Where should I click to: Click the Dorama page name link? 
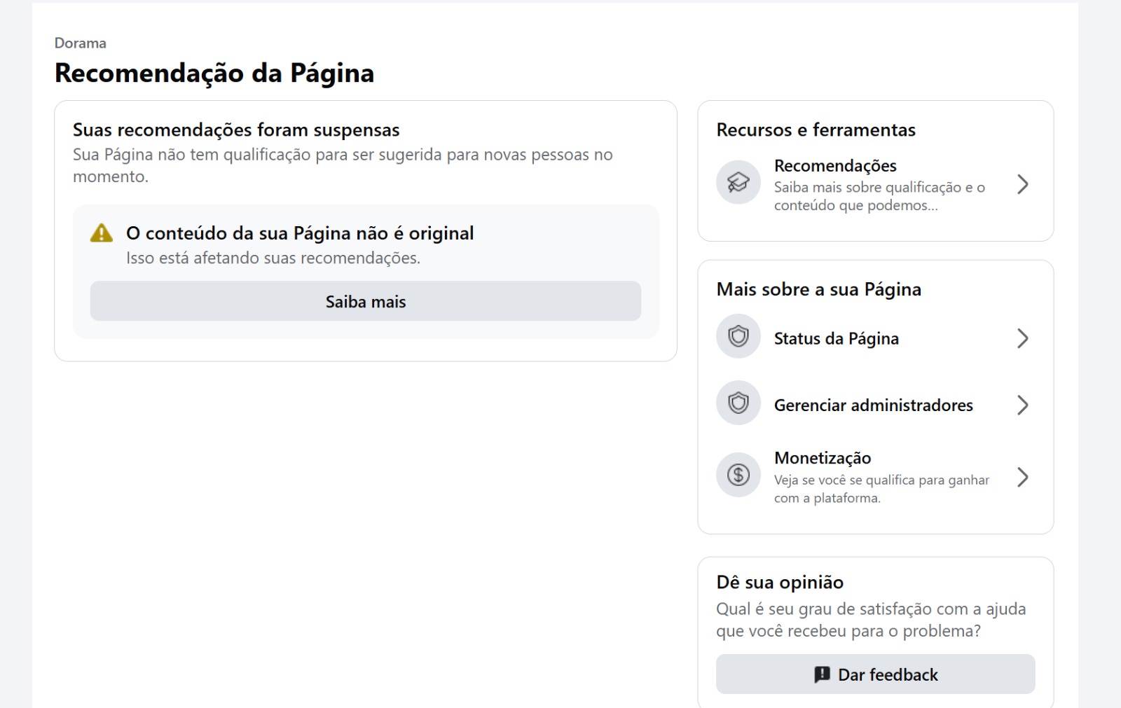(x=81, y=43)
